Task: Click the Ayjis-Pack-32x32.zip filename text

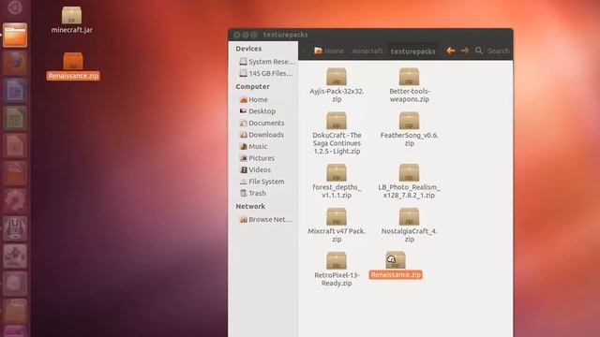Action: tap(337, 95)
